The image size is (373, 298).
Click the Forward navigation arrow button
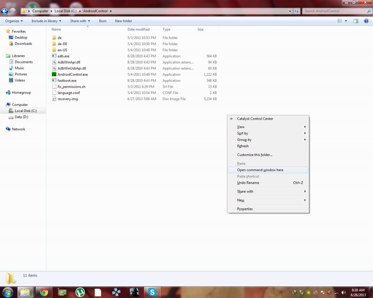coord(13,11)
